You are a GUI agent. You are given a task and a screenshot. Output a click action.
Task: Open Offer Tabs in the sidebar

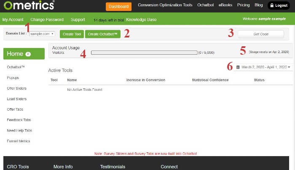pos(15,109)
